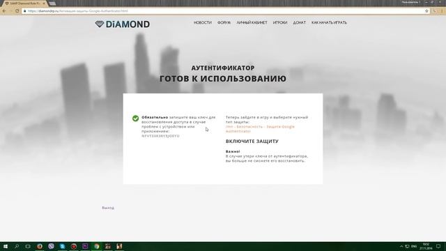Click the orange Google Authenticator protection path link
446x251 pixels.
click(260, 129)
